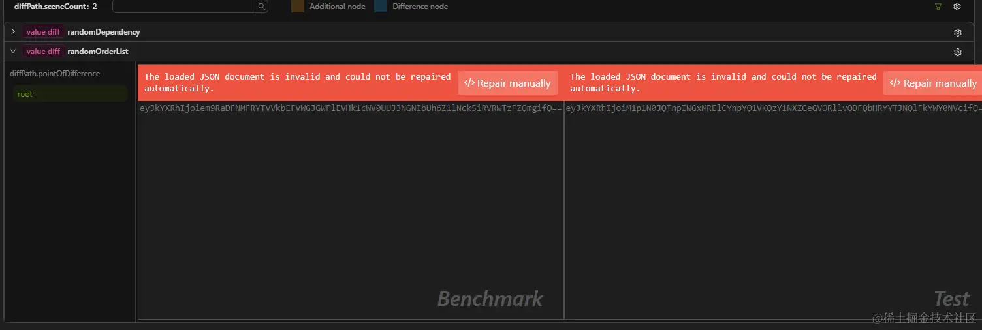Click the Test encoded text line
This screenshot has height=330, width=982.
coord(772,108)
